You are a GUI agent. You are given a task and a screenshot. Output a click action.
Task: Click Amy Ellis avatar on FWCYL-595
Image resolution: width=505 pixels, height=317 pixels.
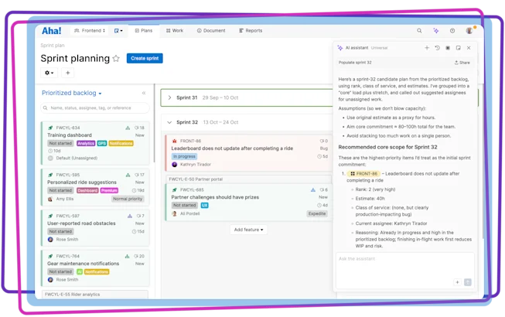(50, 199)
